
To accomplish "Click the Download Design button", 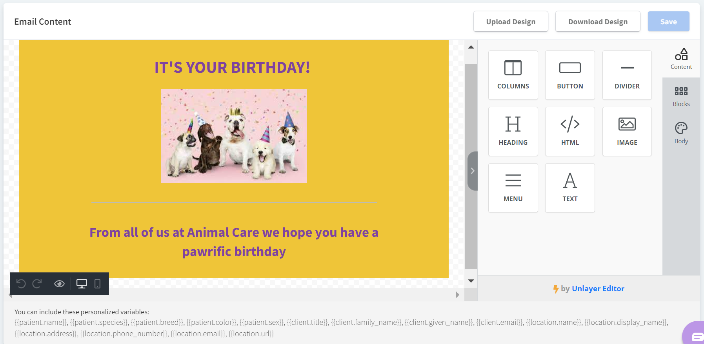I will pyautogui.click(x=598, y=22).
